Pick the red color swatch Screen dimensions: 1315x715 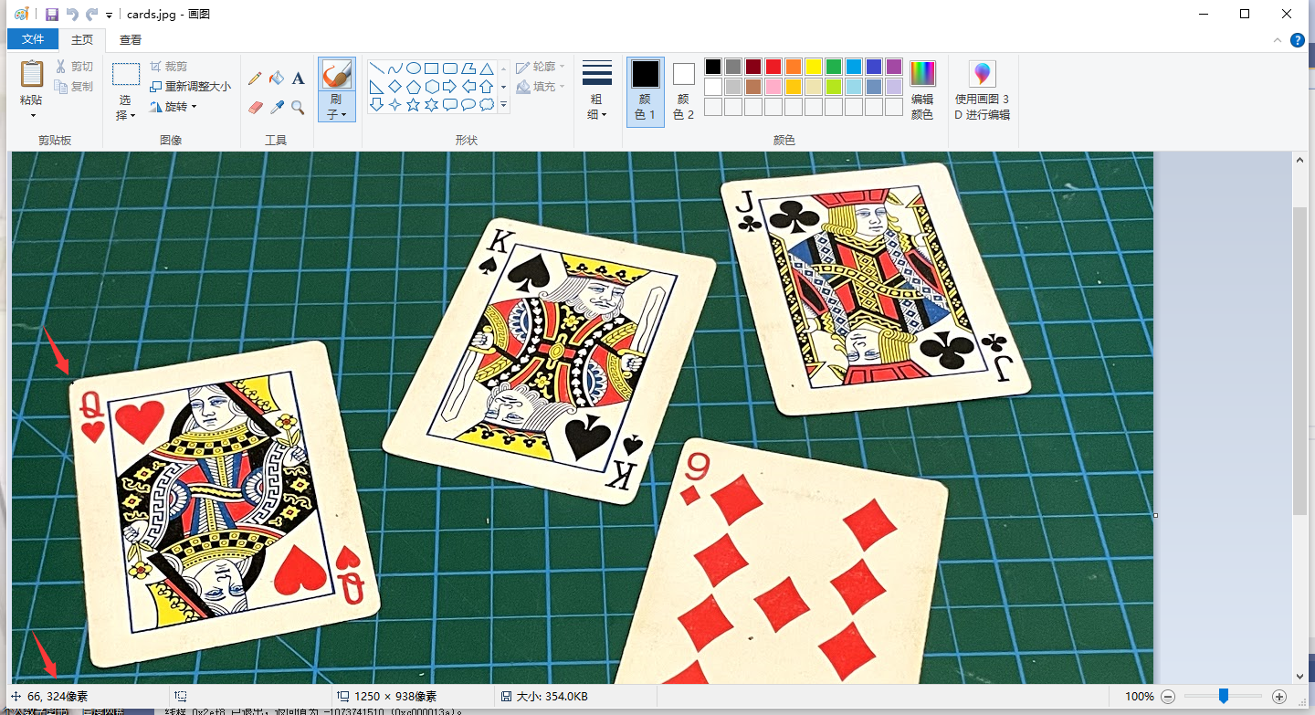pyautogui.click(x=773, y=67)
